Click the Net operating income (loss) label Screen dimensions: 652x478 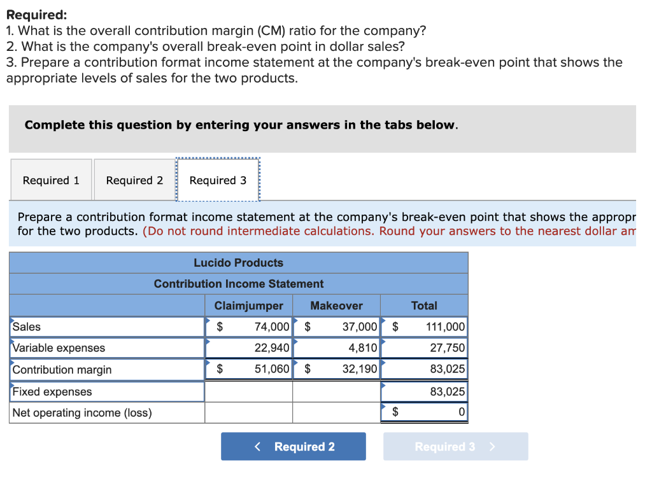click(x=82, y=412)
